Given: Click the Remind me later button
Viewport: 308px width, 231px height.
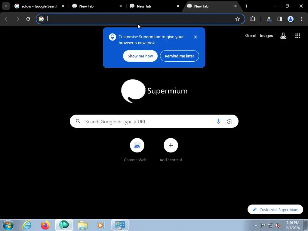Looking at the screenshot, I should 180,56.
